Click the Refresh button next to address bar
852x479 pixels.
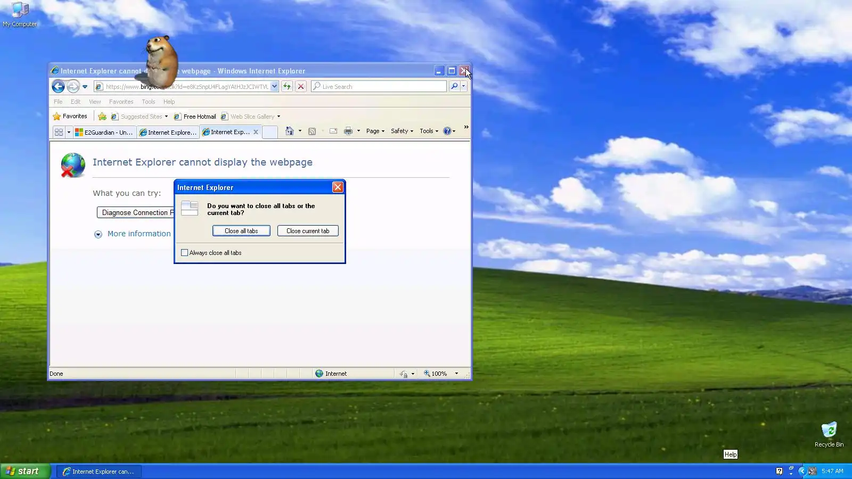pos(287,86)
